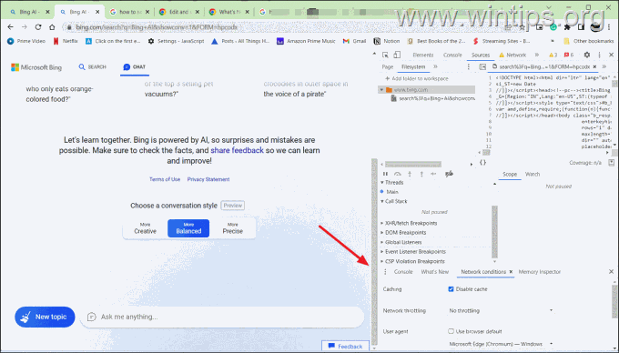Open the share feedback link
This screenshot has width=619, height=353.
click(x=237, y=150)
